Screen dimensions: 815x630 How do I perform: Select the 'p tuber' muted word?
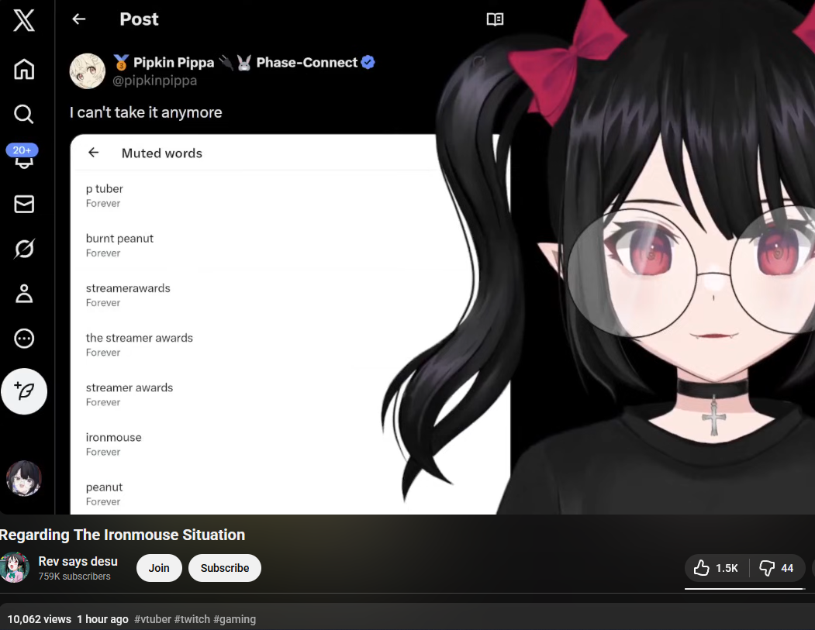(x=105, y=188)
